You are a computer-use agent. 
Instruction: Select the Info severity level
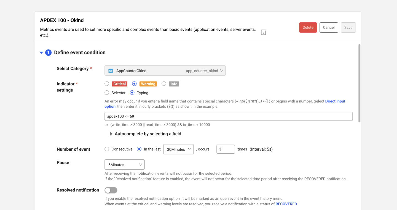coord(164,84)
